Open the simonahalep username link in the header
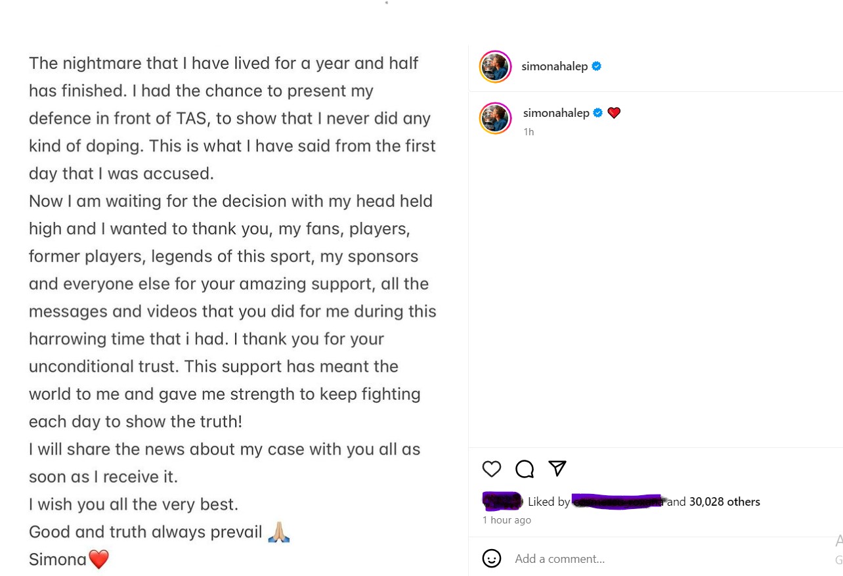Viewport: 843px width, 576px height. click(x=554, y=66)
